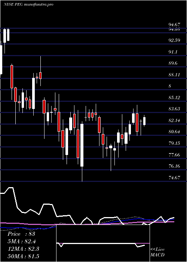
Task: Click the 50MA : 81.5 readout
Action: pyautogui.click(x=23, y=256)
